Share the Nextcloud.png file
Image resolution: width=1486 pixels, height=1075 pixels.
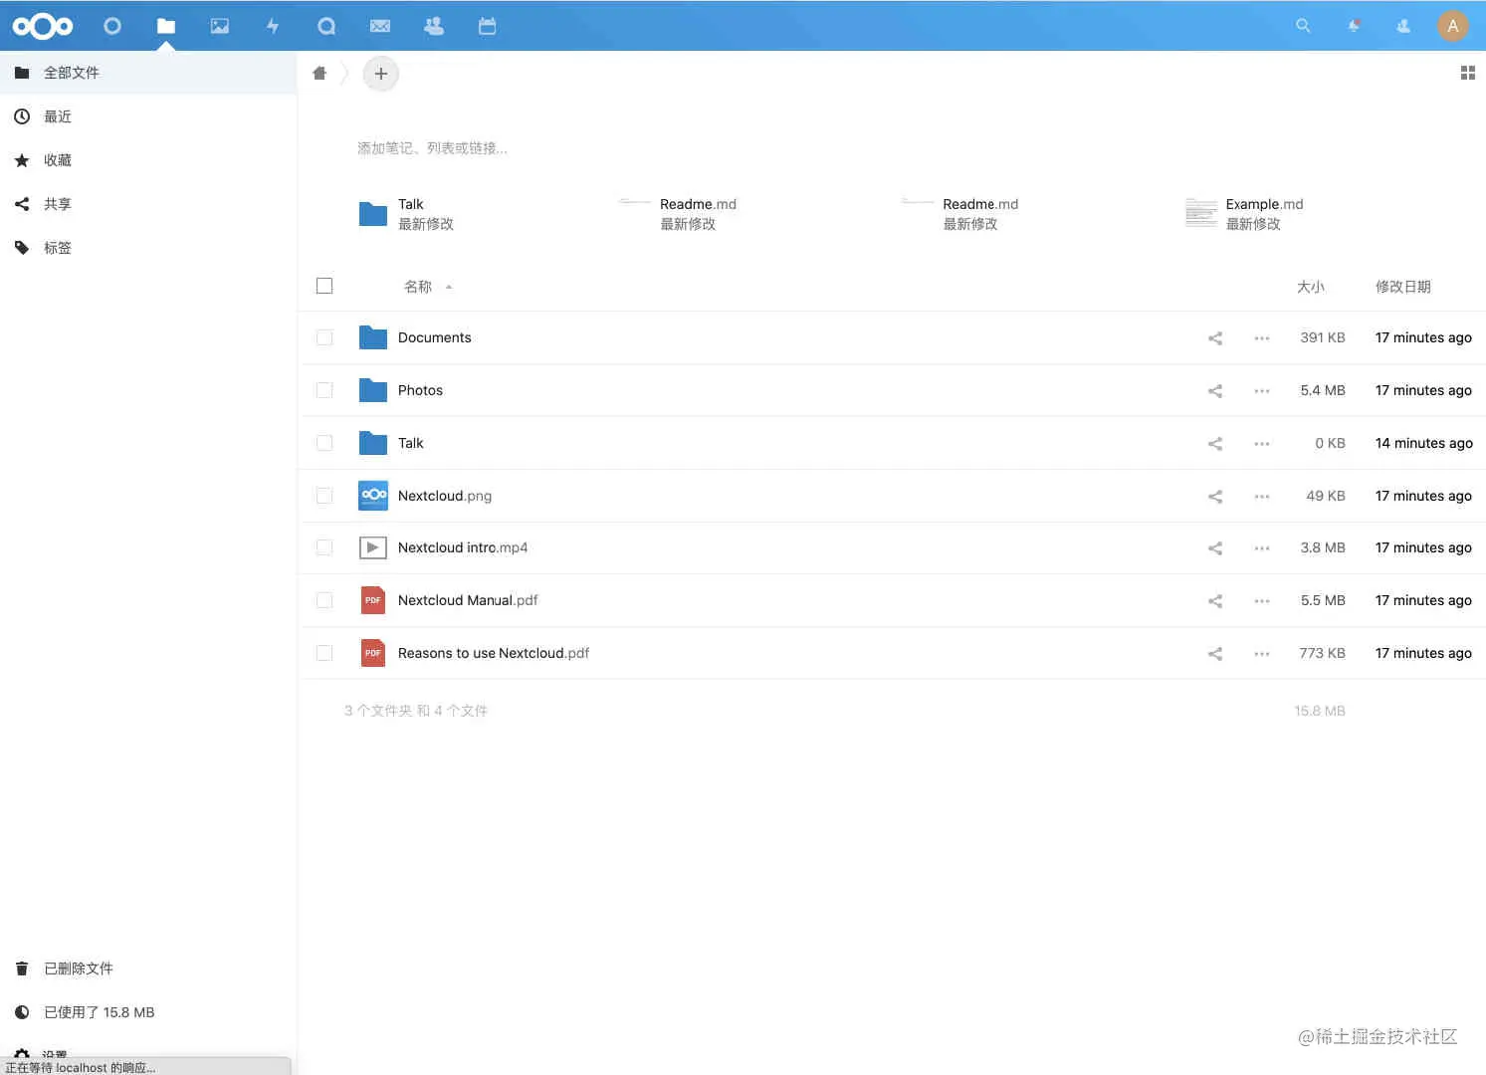1215,497
